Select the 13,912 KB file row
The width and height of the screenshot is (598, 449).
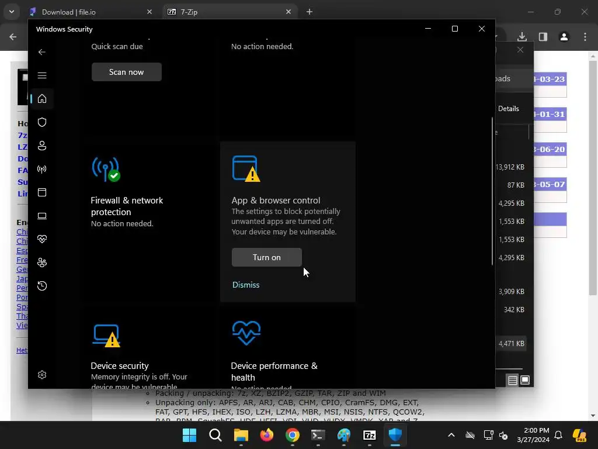510,167
